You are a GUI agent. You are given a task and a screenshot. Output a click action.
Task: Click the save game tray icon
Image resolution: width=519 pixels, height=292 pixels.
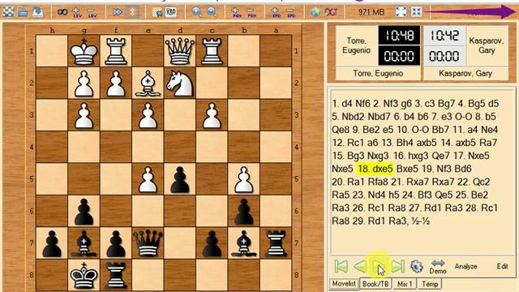tap(38, 12)
